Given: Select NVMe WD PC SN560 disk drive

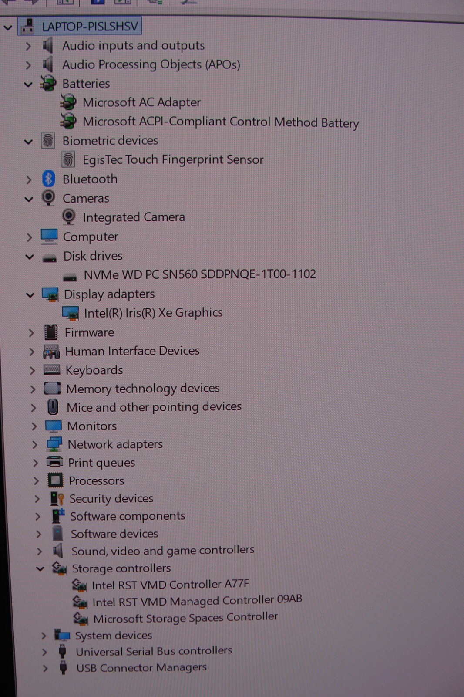Looking at the screenshot, I should [200, 274].
